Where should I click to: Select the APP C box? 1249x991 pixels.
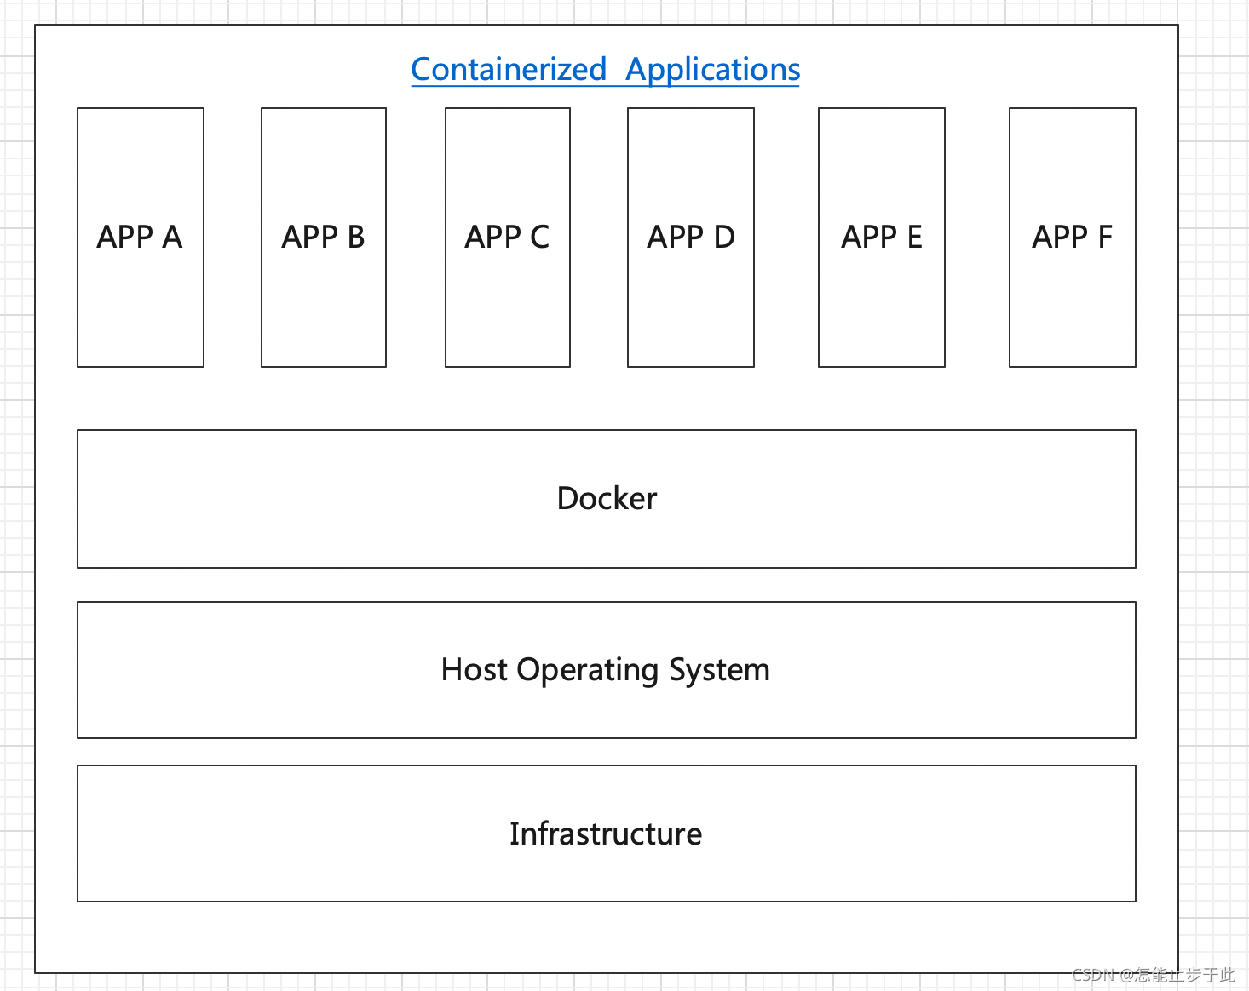508,238
